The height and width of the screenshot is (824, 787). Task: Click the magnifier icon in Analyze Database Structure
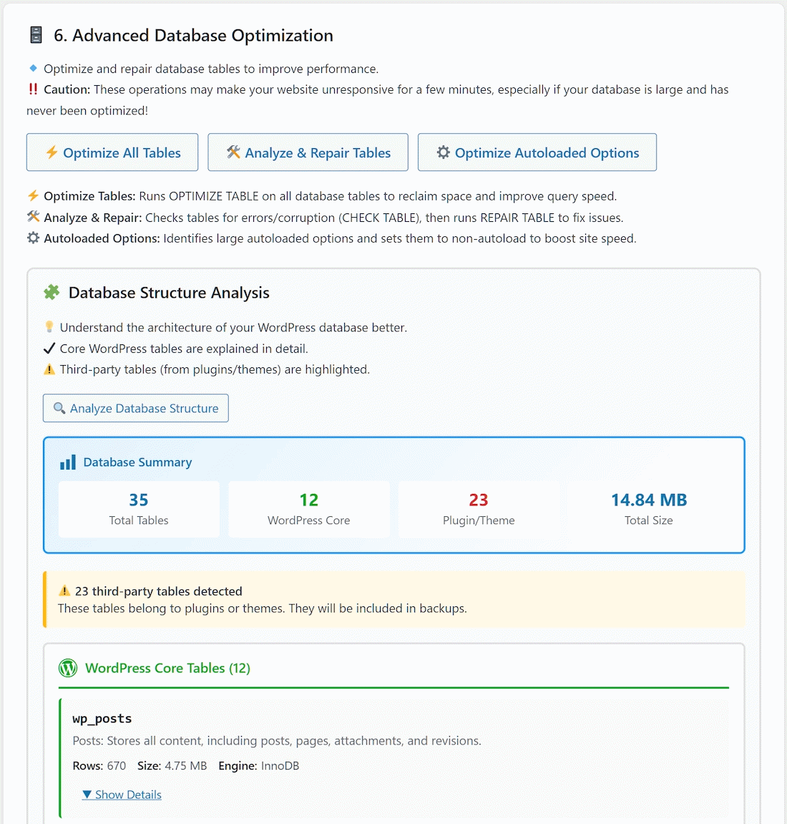(x=59, y=408)
